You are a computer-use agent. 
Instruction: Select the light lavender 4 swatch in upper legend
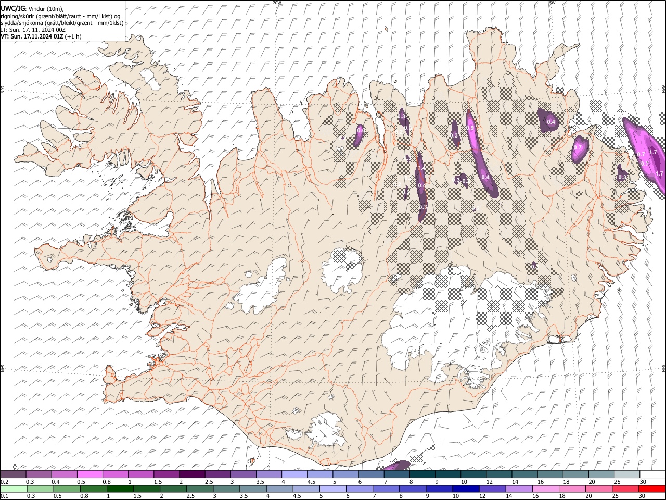click(x=294, y=474)
